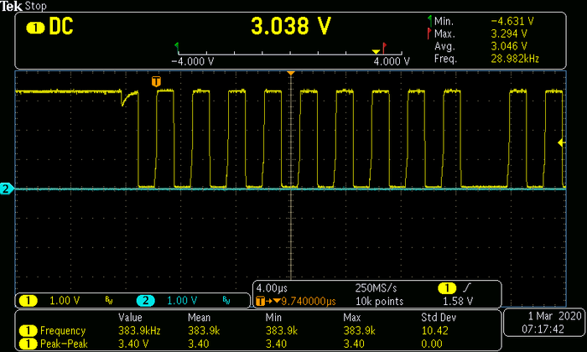Click the 250MS/s sample rate readout
587x352 pixels.
pyautogui.click(x=376, y=288)
